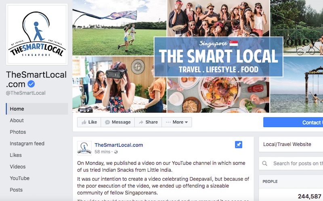Select the Videos tab in sidebar

[18, 167]
